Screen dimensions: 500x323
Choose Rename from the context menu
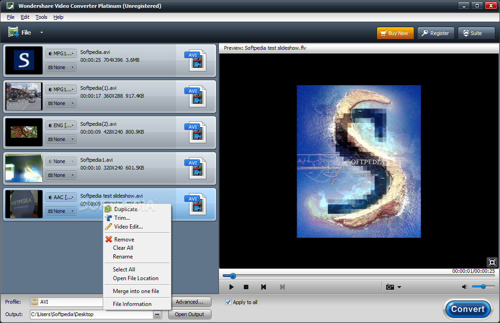tap(137, 257)
